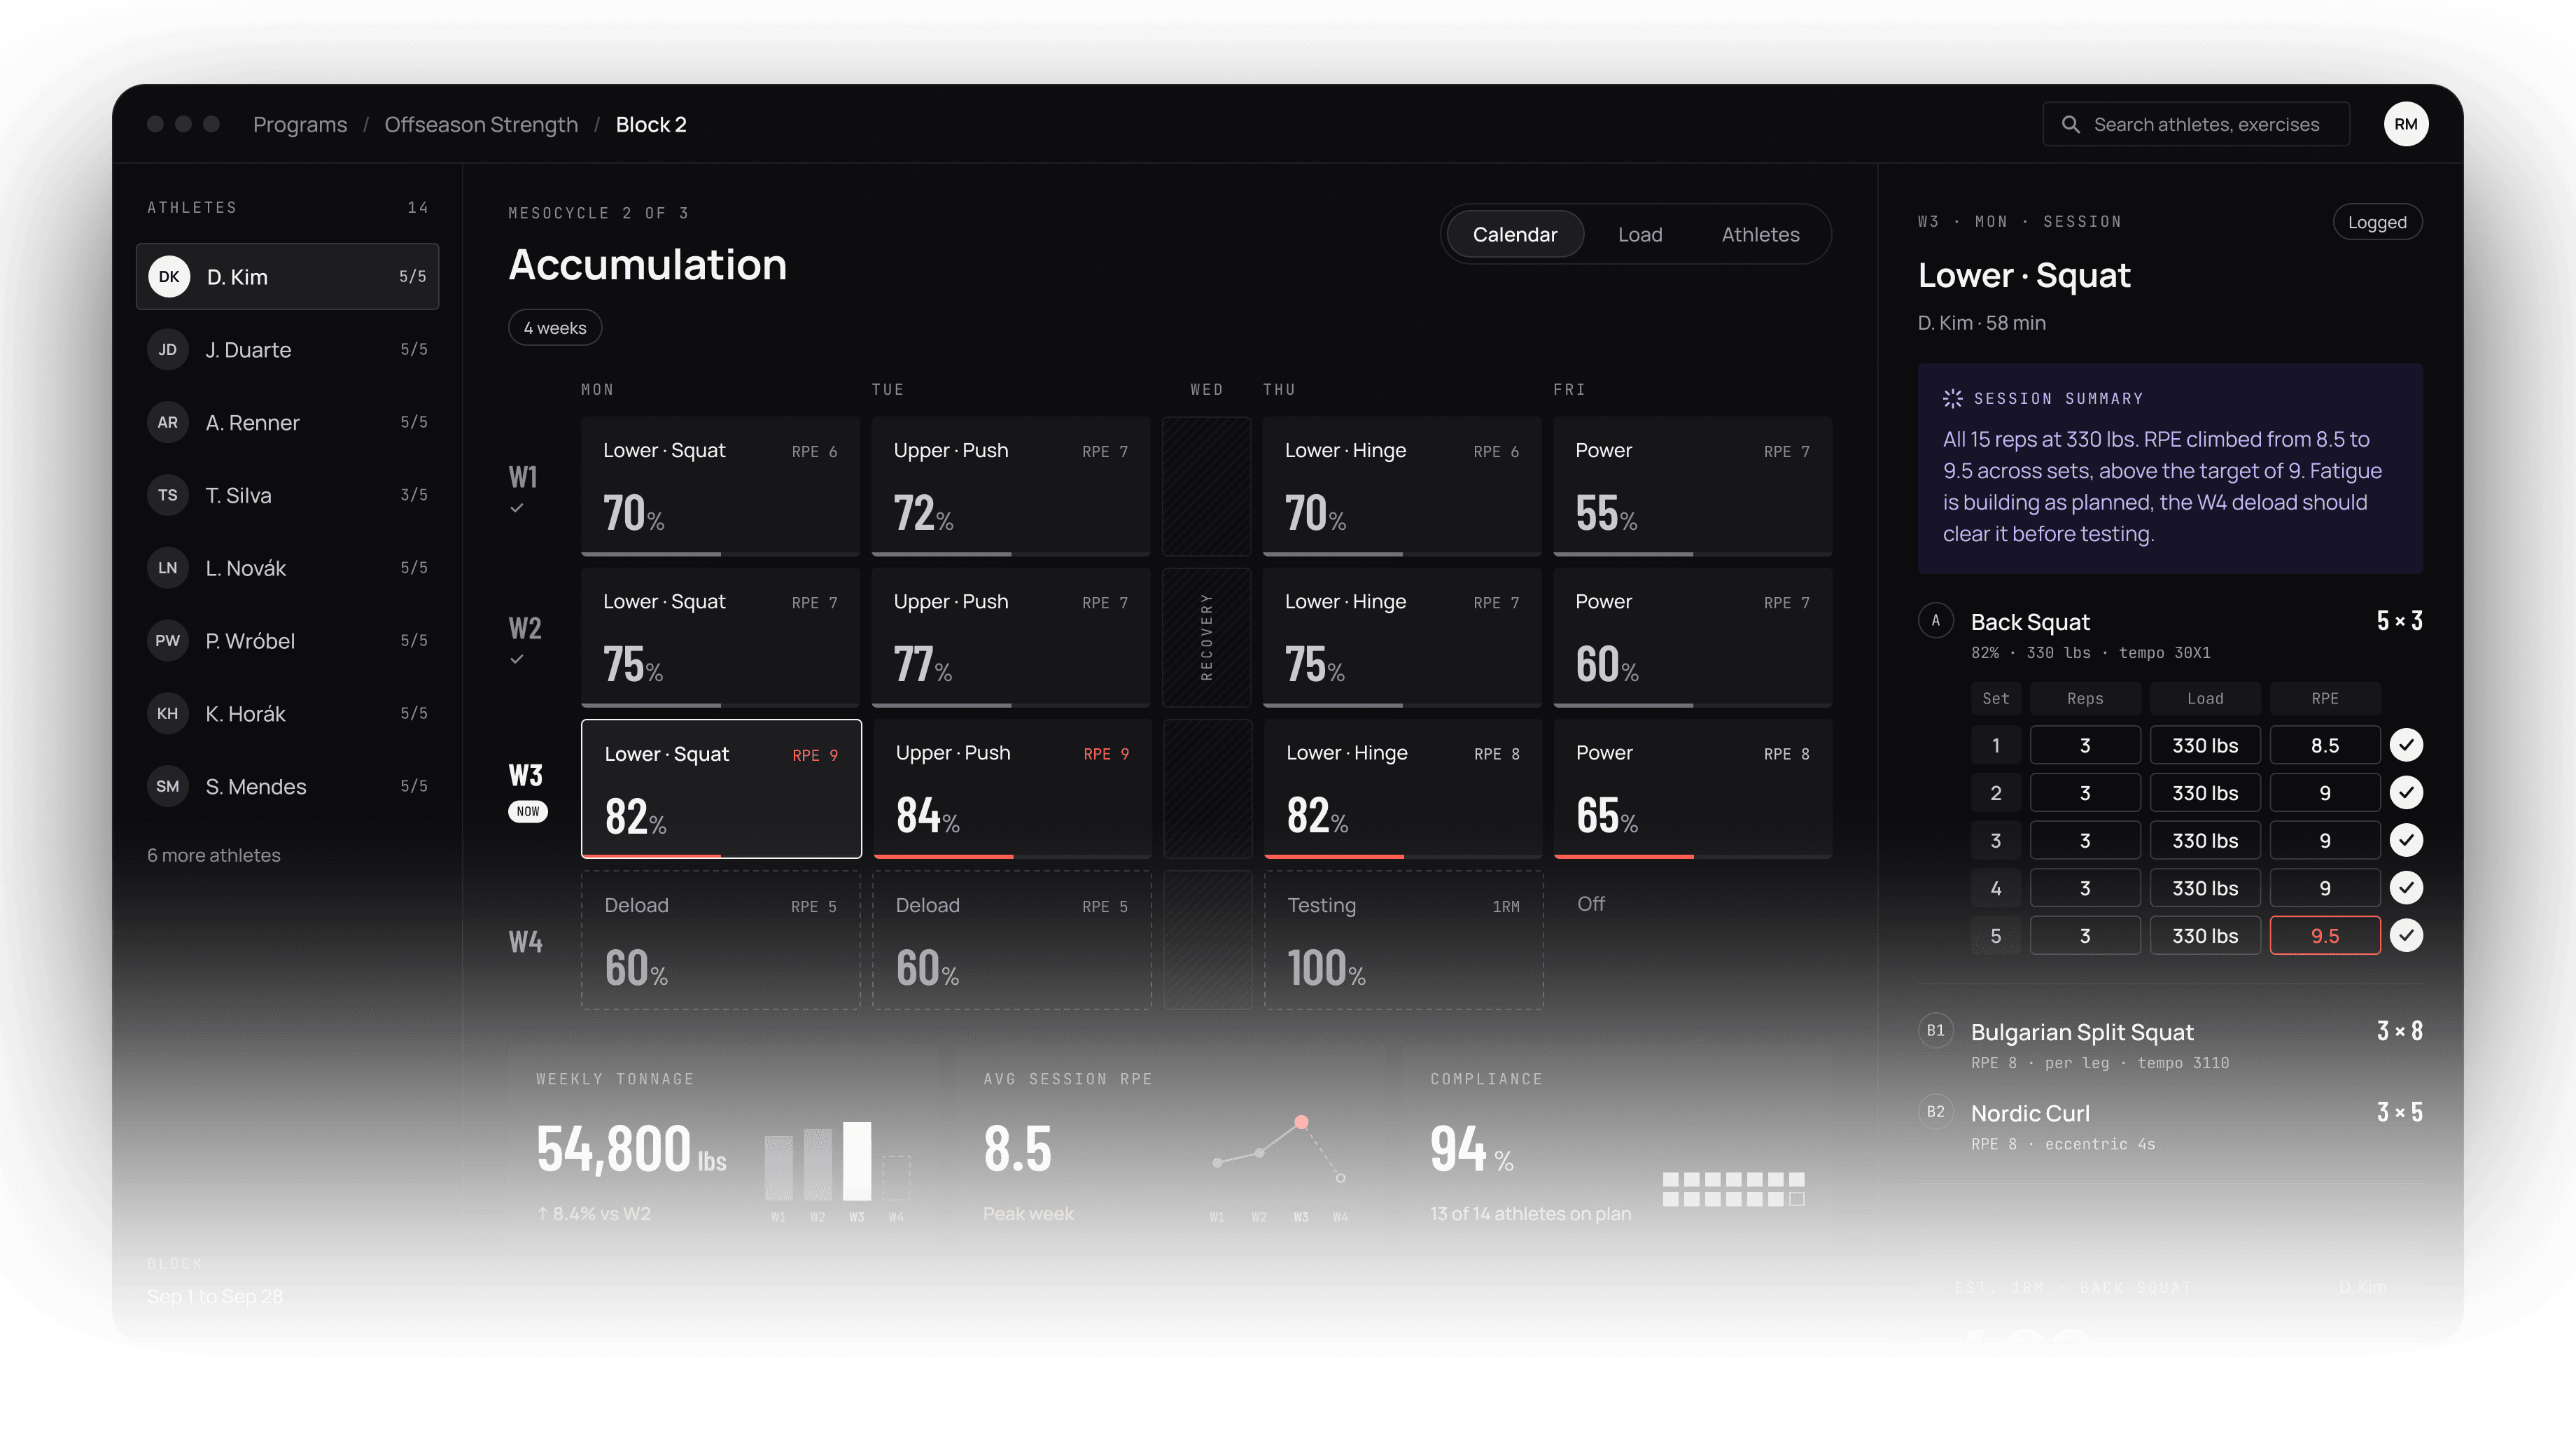Show the 6 more athletes
This screenshot has width=2576, height=1456.
click(x=214, y=855)
